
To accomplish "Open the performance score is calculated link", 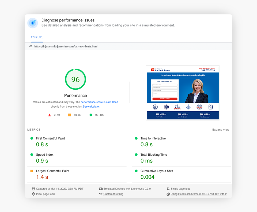I will pyautogui.click(x=99, y=102).
